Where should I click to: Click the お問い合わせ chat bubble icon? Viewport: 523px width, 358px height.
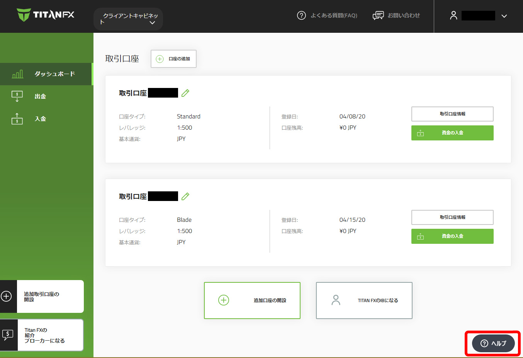(x=378, y=15)
